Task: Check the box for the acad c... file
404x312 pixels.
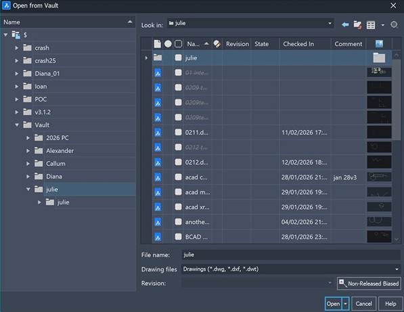Action: [x=178, y=177]
